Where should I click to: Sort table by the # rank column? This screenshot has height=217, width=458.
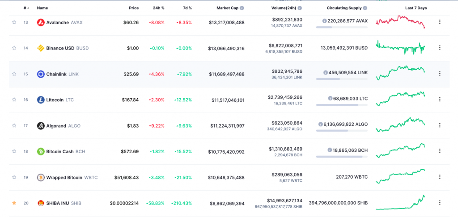[x=26, y=8]
